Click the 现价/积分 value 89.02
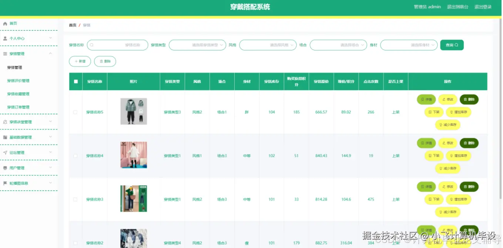 pyautogui.click(x=346, y=112)
